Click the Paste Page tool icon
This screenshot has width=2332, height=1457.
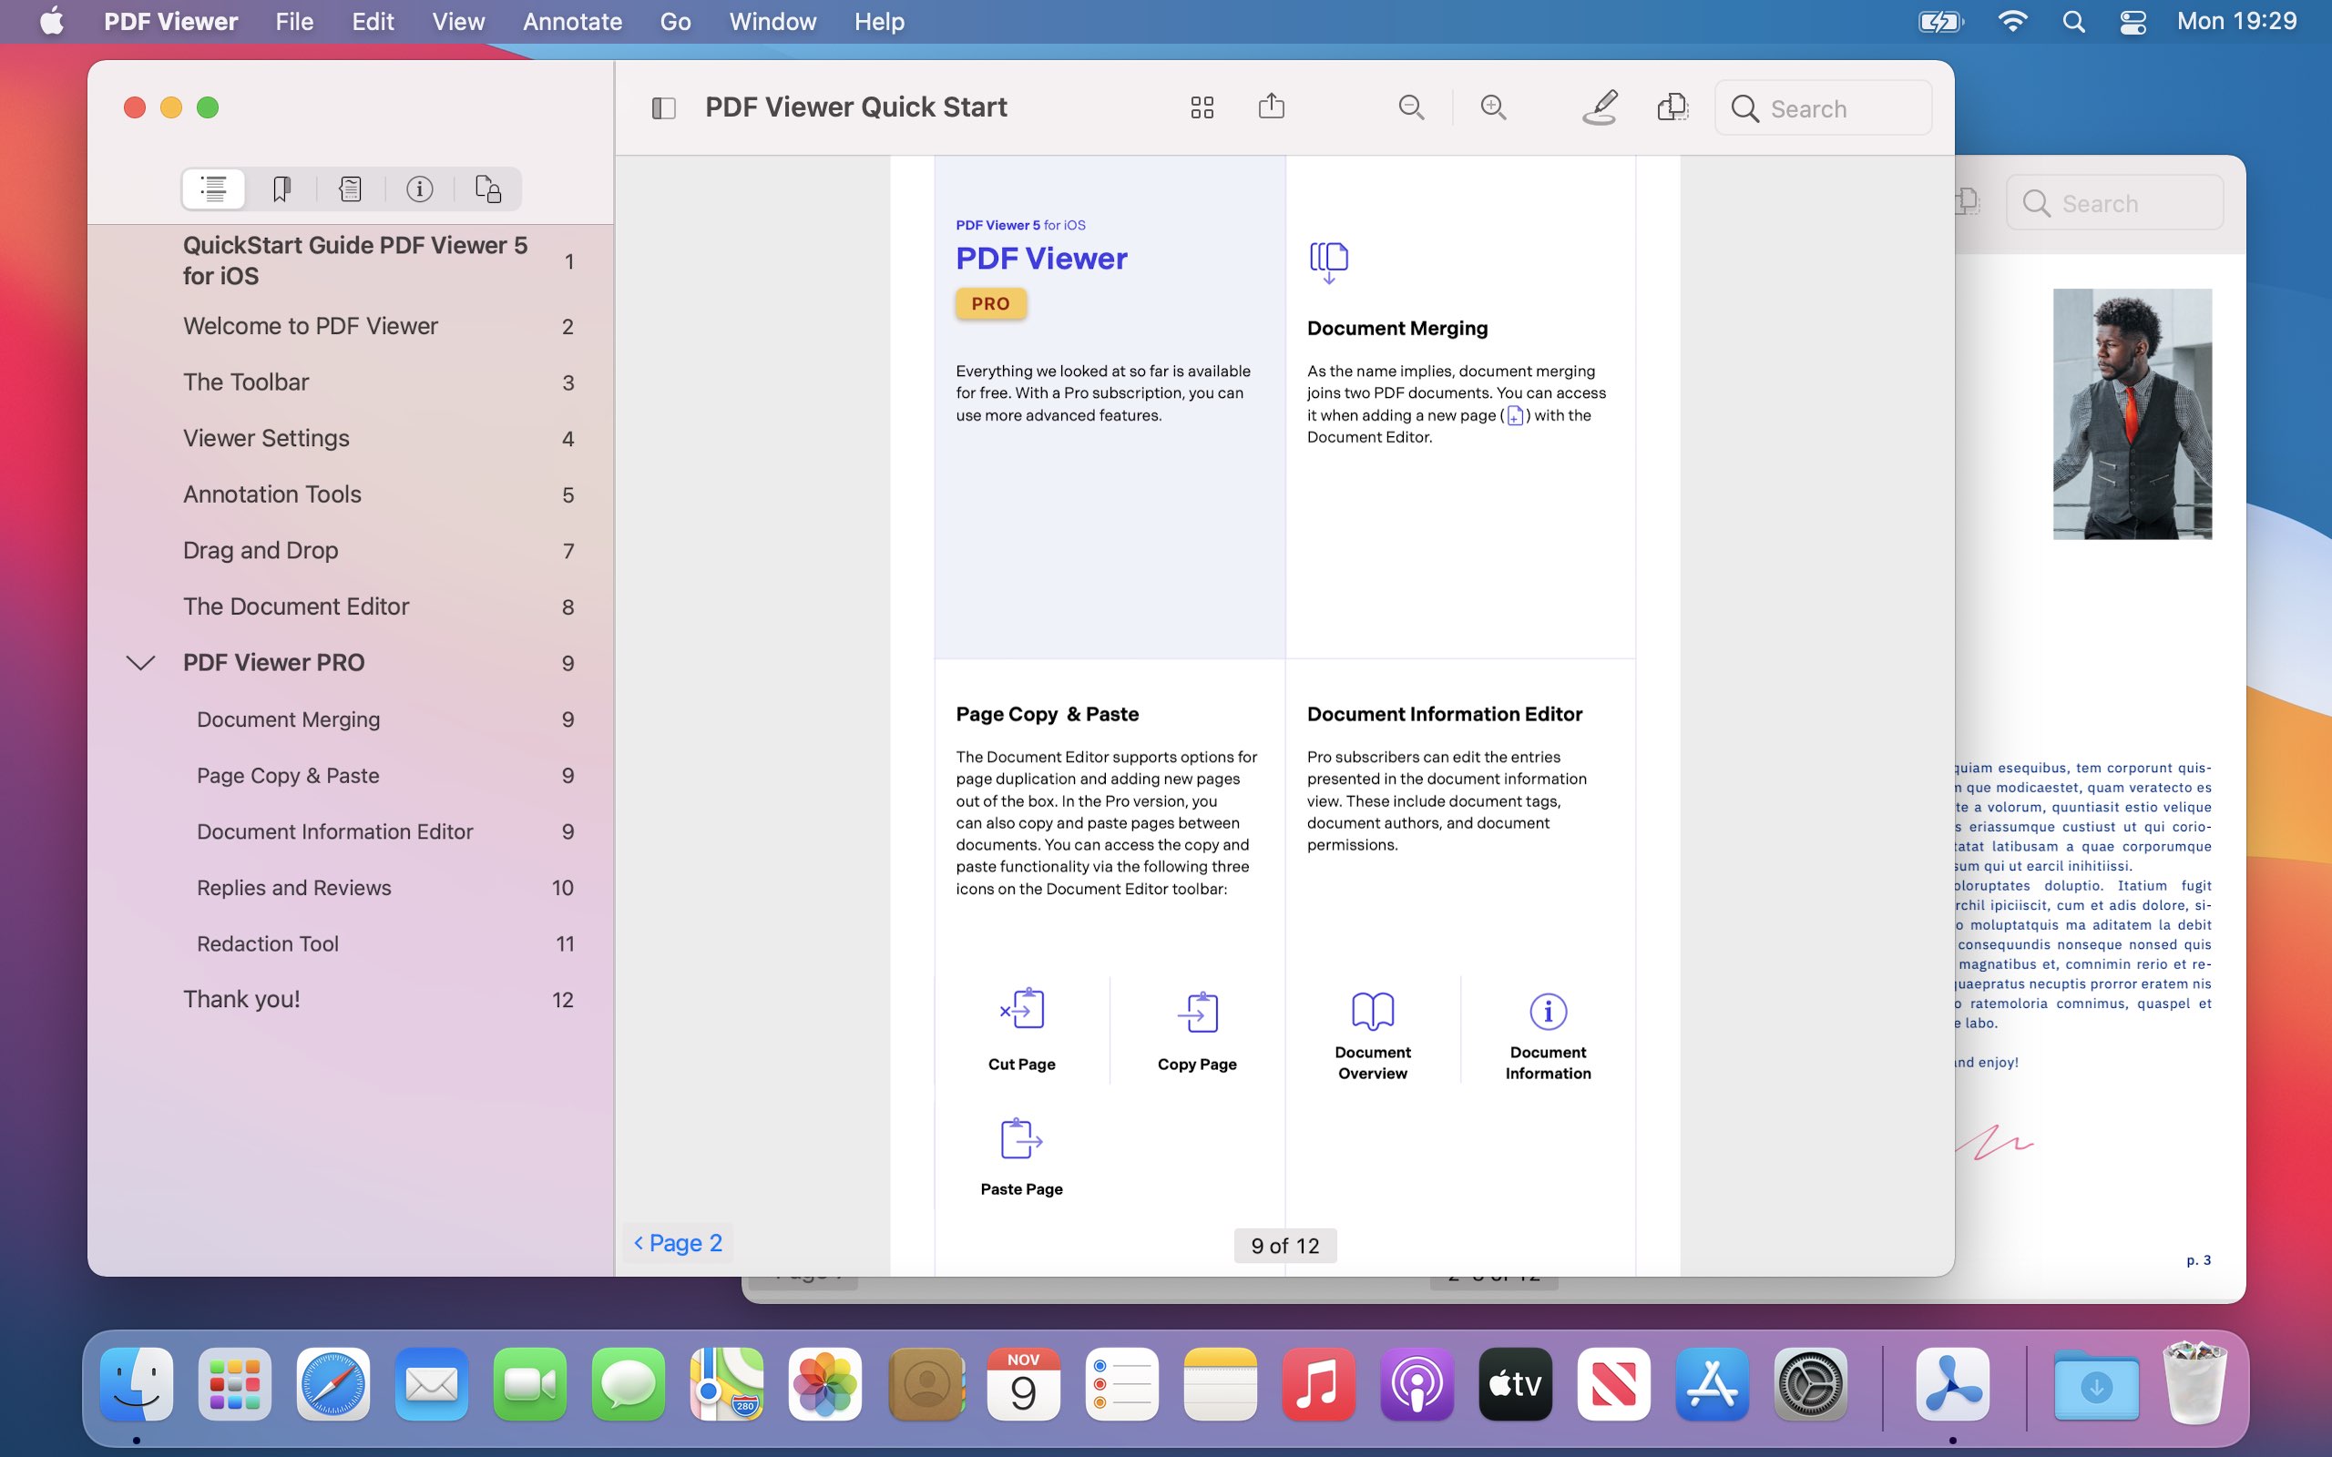pos(1021,1136)
